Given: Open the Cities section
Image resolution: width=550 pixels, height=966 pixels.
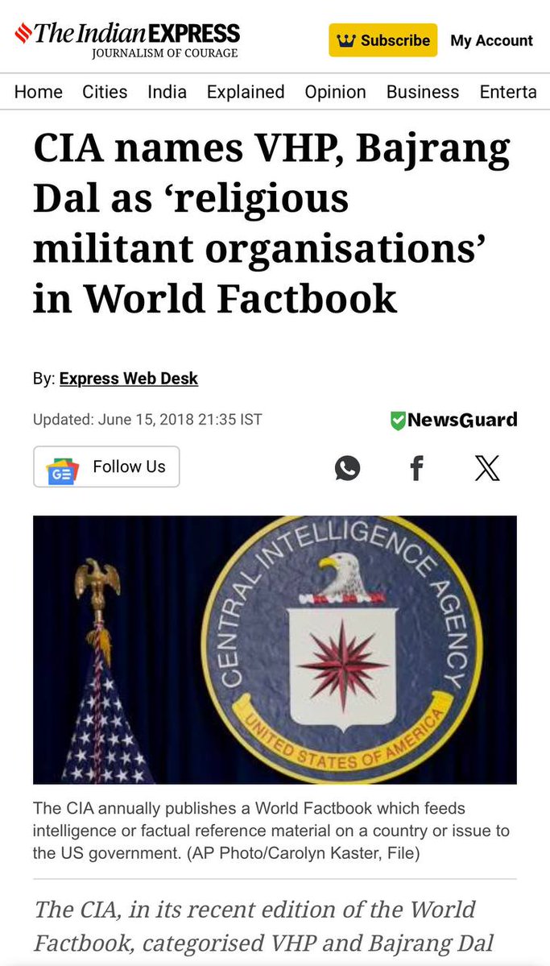Looking at the screenshot, I should pos(105,92).
